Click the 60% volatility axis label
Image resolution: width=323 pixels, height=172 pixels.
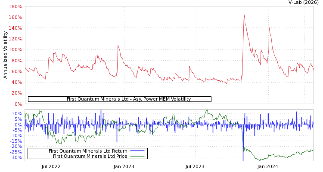(15, 71)
